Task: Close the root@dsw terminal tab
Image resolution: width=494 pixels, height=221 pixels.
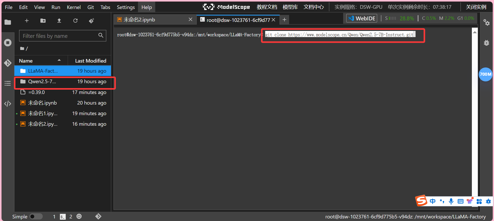Action: (x=273, y=20)
